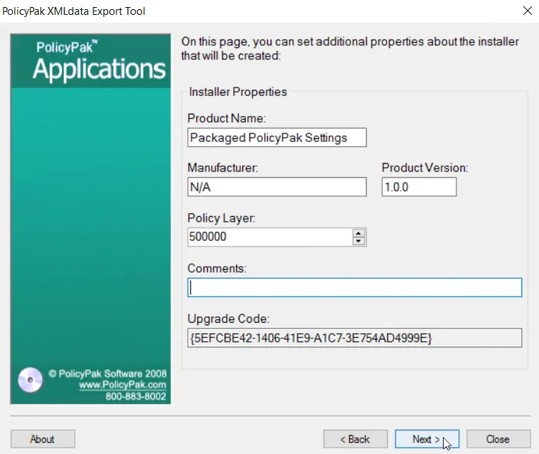Click the "Product Name:" label
Screen dimensions: 539x454
tap(227, 118)
